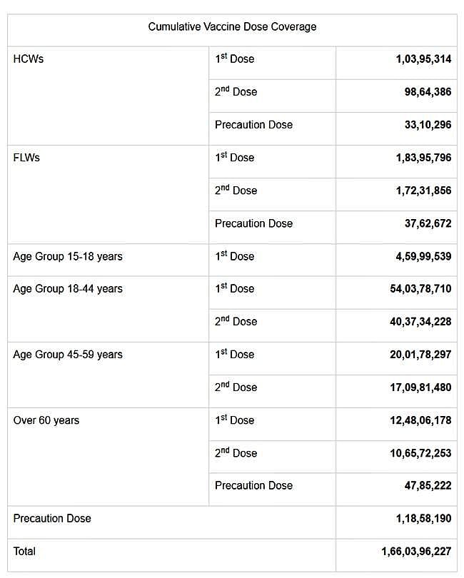The height and width of the screenshot is (578, 464).
Task: Click the FLWs precaution dose value 37,62,672
Action: pyautogui.click(x=428, y=223)
